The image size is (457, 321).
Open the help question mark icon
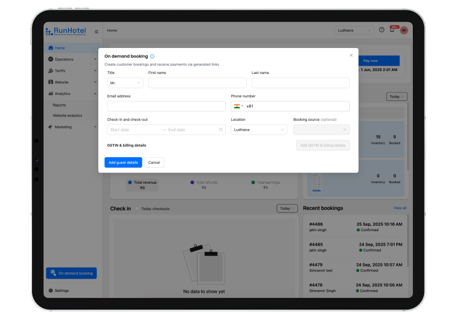381,30
